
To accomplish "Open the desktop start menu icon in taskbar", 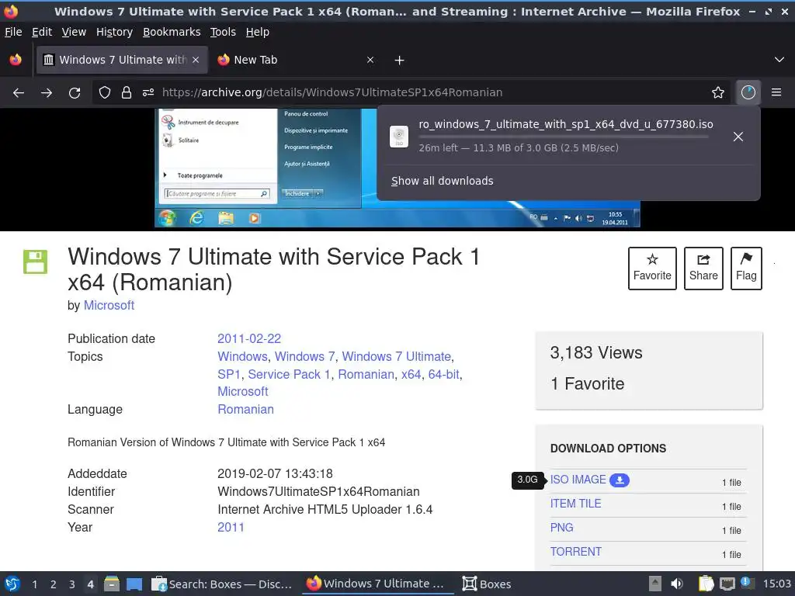I will coord(12,584).
